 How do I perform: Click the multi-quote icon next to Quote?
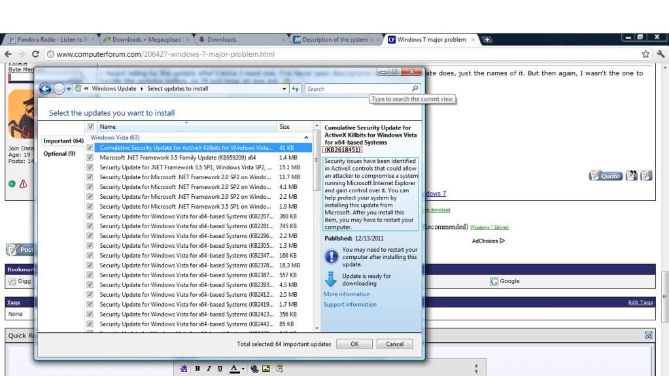[x=632, y=175]
